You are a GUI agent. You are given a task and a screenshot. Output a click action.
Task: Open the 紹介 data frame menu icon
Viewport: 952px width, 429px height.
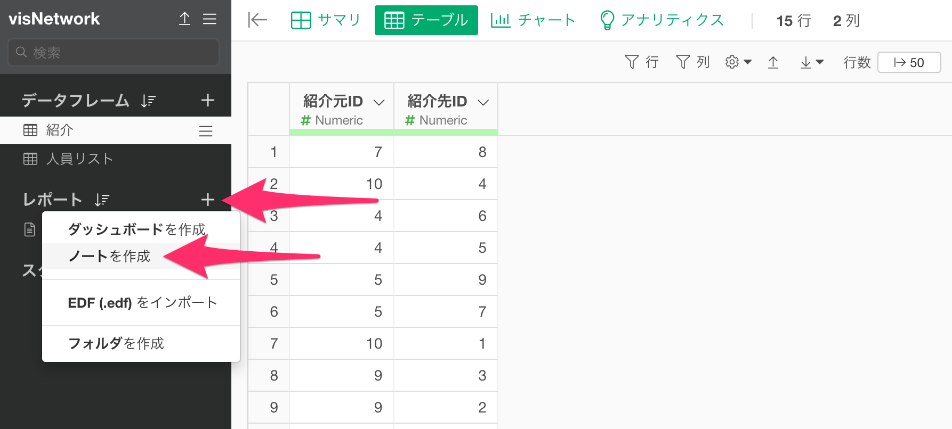point(206,131)
